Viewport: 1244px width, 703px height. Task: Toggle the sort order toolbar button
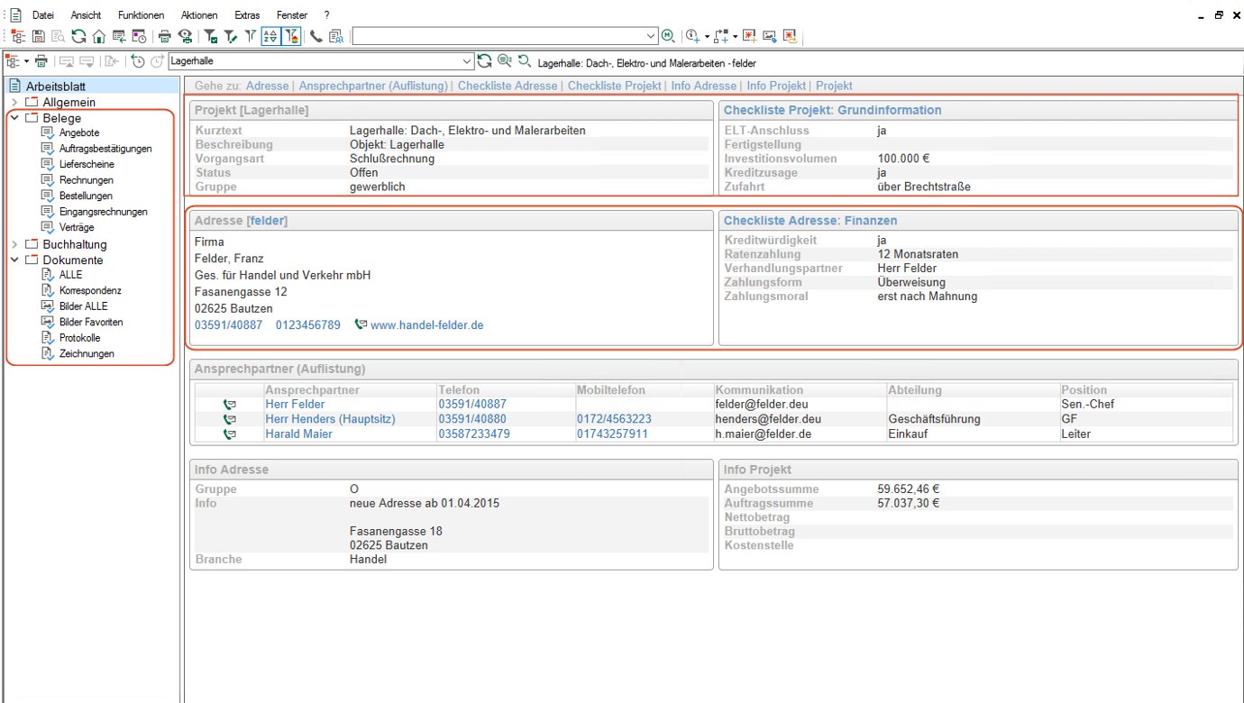(270, 36)
